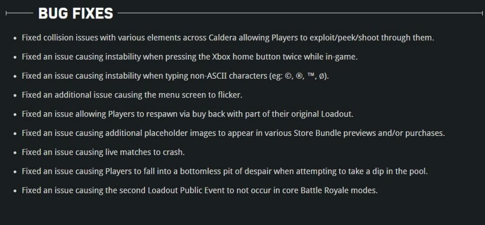Viewport: 485px width, 225px height.
Task: Click the bullet beside the live matches crash line
Action: 15,153
